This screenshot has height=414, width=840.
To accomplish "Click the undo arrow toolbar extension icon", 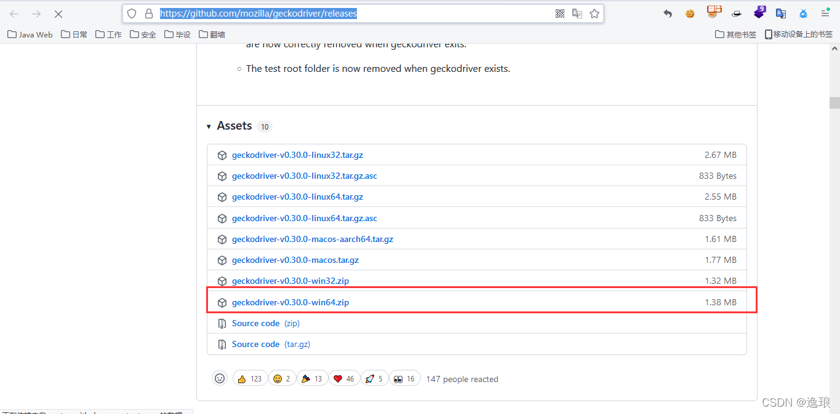I will (668, 14).
